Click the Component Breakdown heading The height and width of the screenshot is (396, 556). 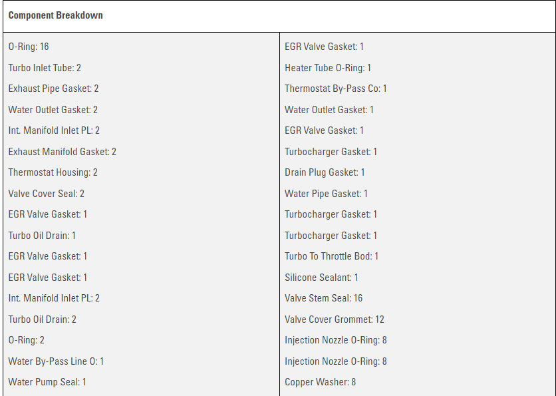click(55, 15)
